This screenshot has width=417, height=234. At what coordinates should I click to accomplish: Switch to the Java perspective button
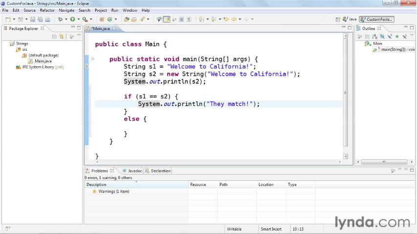350,19
